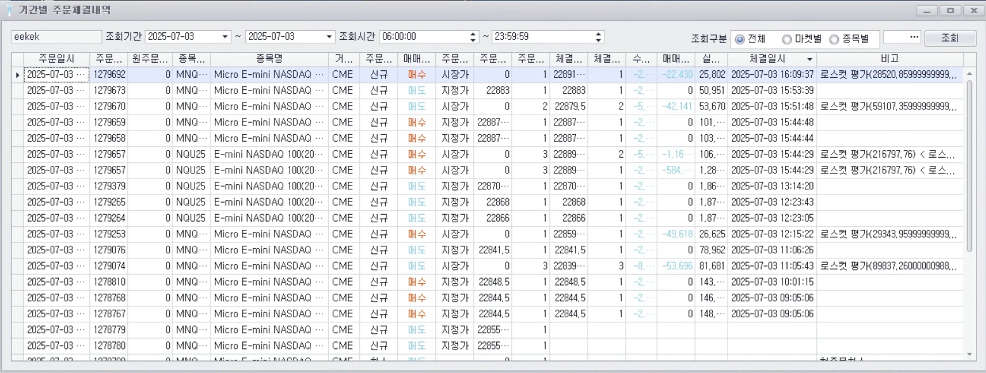Screen dimensions: 986x373
Task: Open the start date dropdown for 조회기간
Action: (x=226, y=37)
